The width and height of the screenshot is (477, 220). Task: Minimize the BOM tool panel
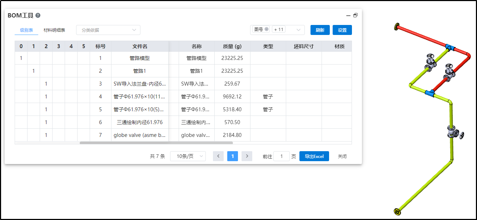pos(348,15)
